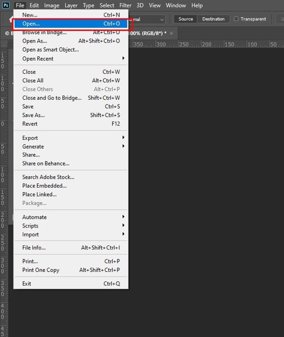Select Open As... entry
The image size is (284, 337).
pos(71,41)
